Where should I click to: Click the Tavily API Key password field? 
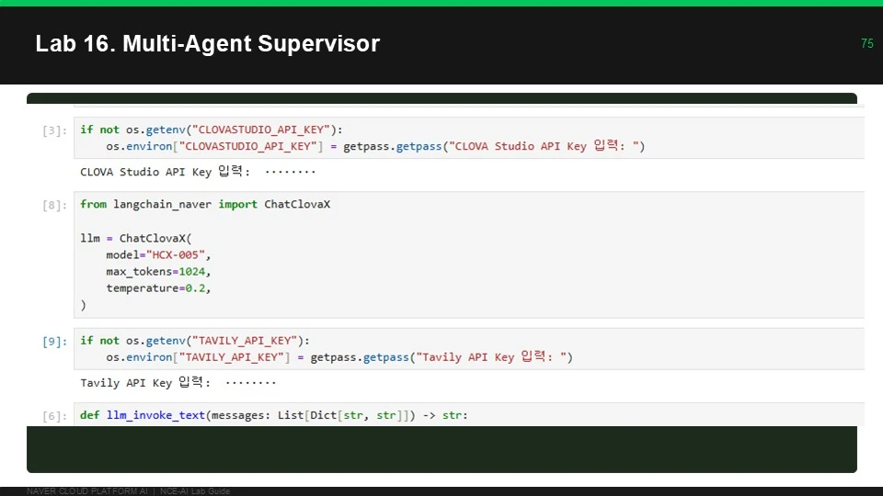point(250,382)
